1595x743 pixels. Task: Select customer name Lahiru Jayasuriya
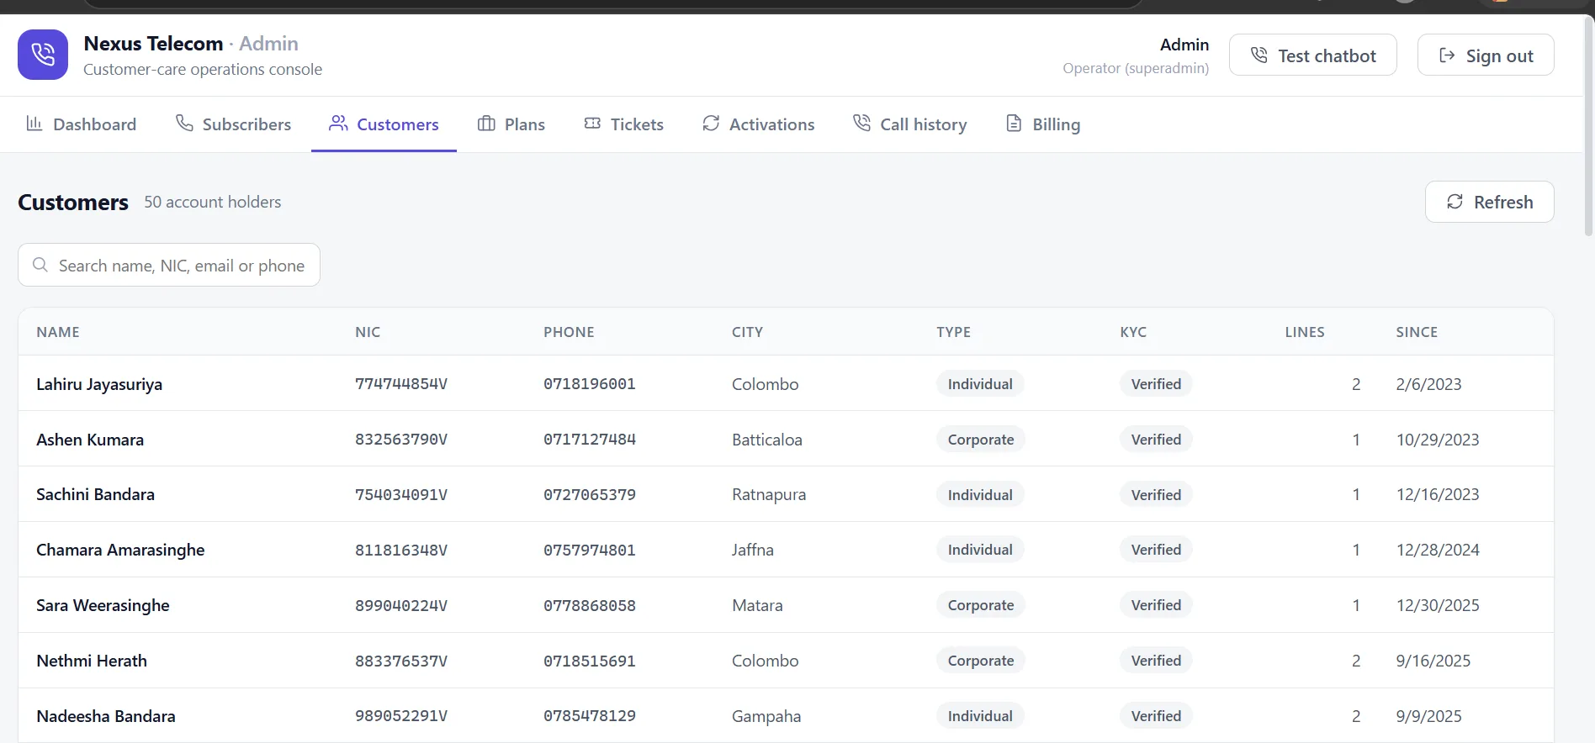click(x=99, y=384)
